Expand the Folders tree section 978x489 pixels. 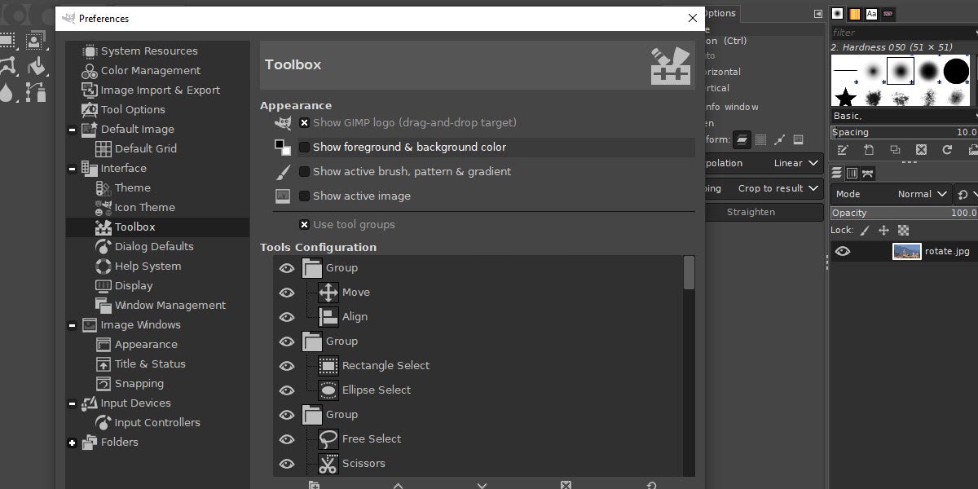coord(73,443)
